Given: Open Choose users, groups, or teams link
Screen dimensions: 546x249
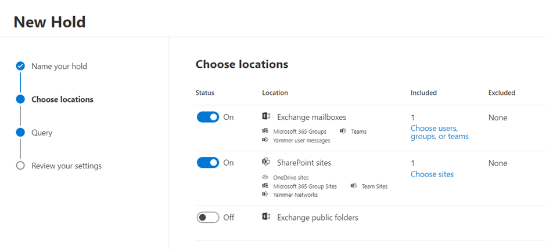Looking at the screenshot, I should click(440, 132).
